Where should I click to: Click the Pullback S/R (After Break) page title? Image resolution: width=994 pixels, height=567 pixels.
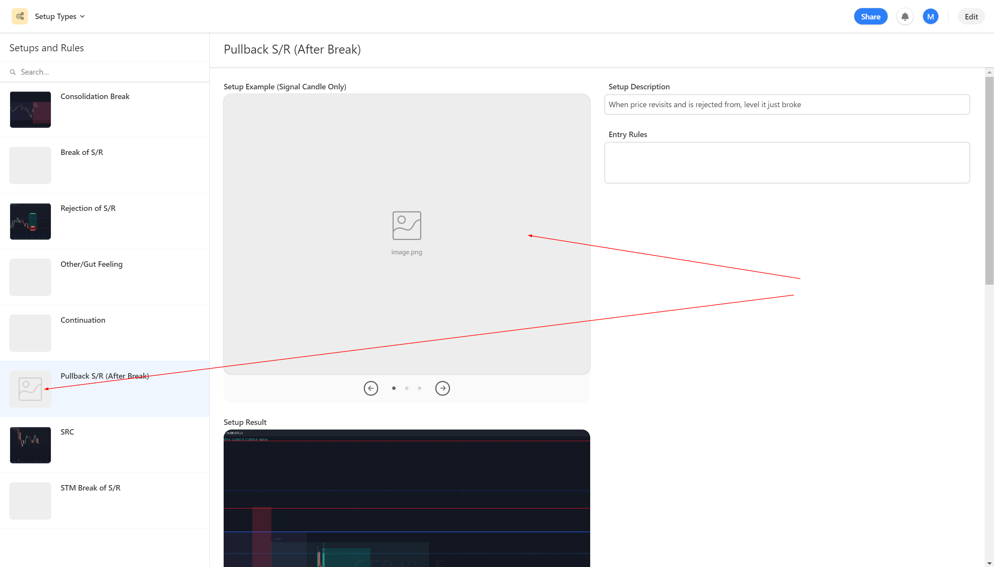(292, 49)
